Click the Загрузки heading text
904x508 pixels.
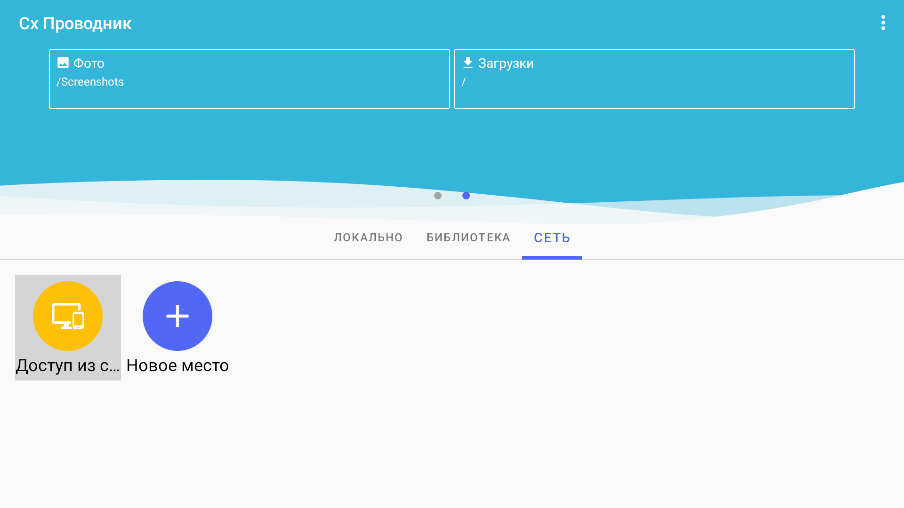tap(506, 63)
